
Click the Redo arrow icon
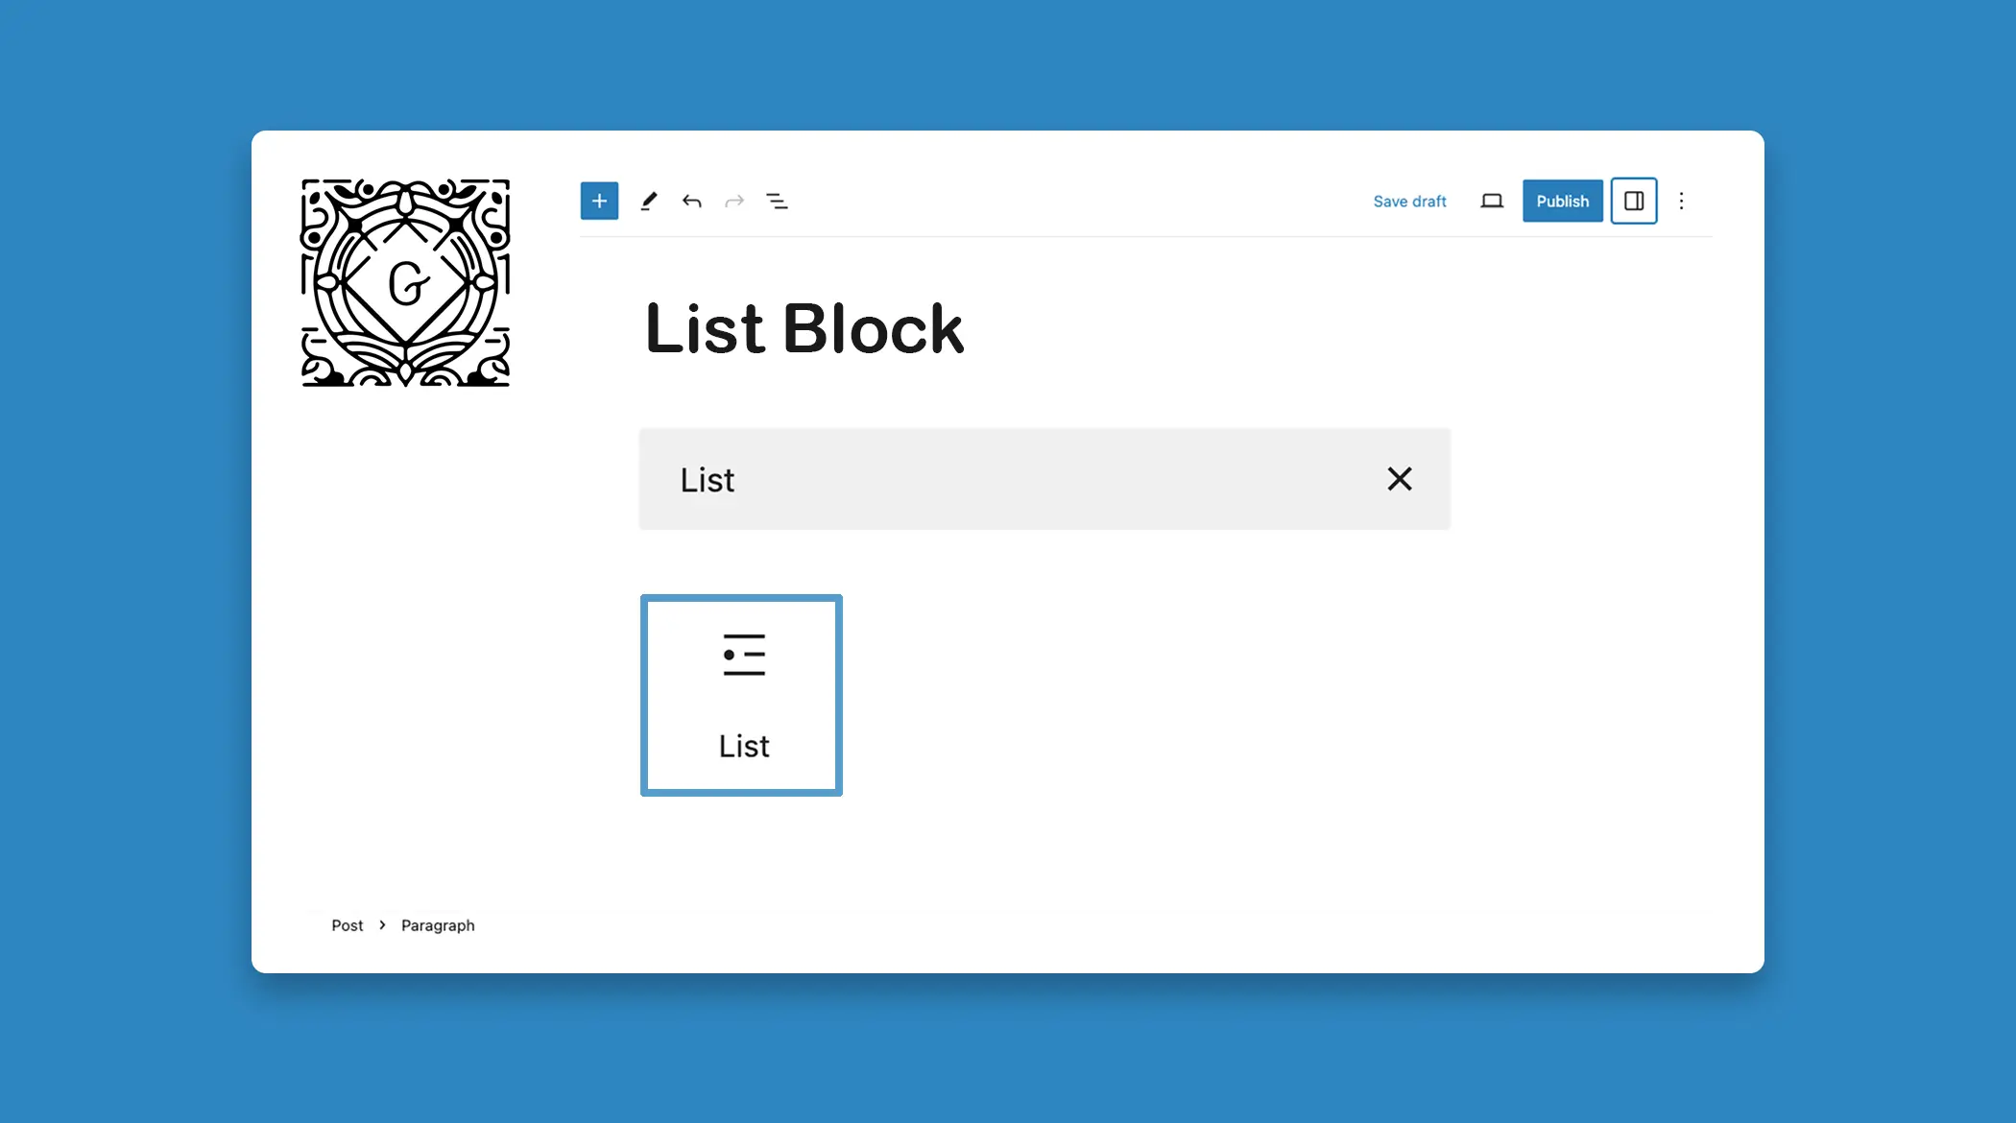(x=734, y=201)
